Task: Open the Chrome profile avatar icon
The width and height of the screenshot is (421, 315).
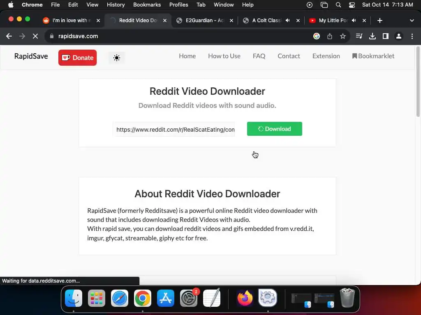Action: click(399, 36)
